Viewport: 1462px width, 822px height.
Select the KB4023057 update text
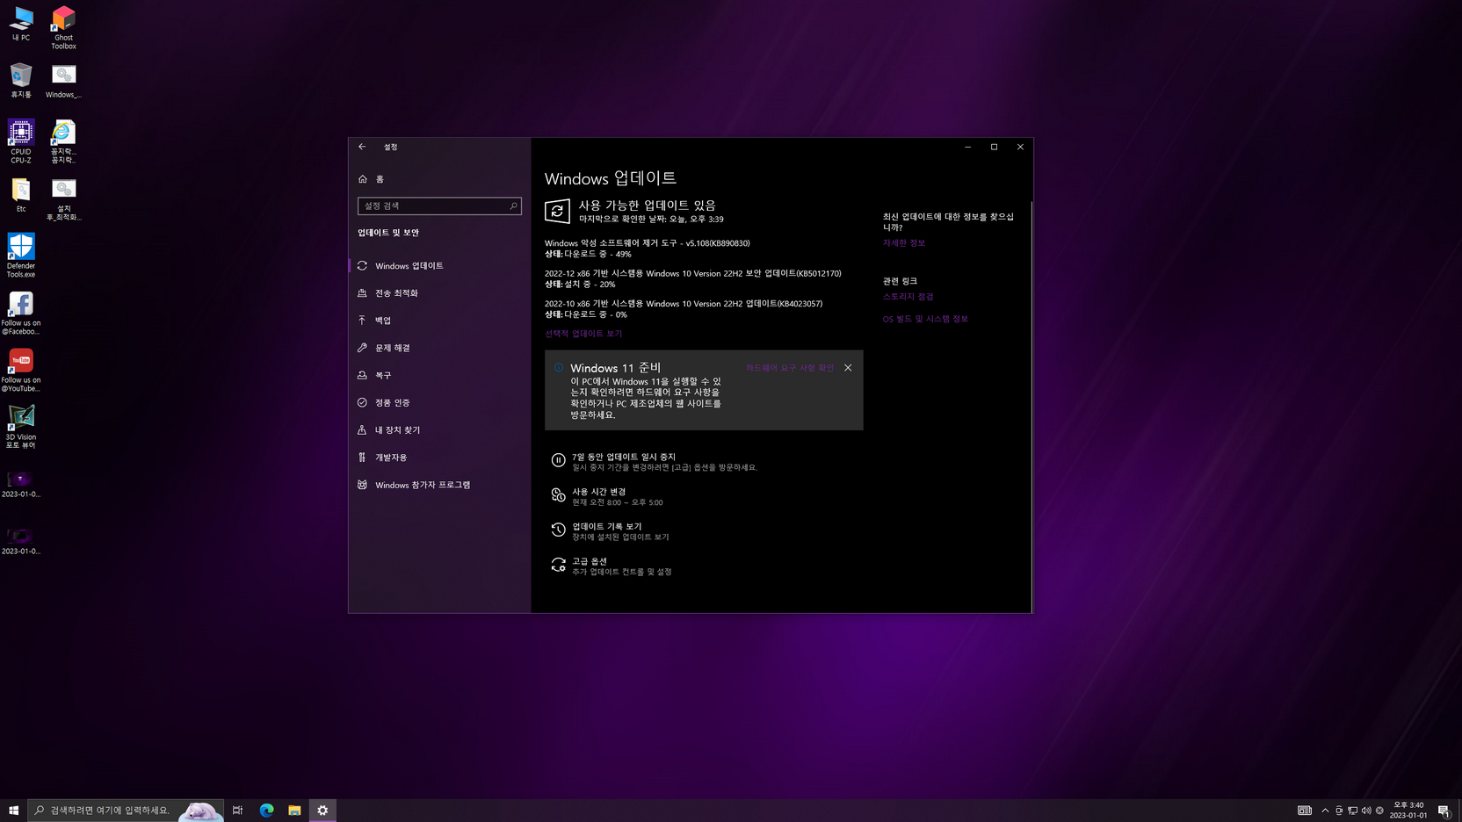pos(684,304)
